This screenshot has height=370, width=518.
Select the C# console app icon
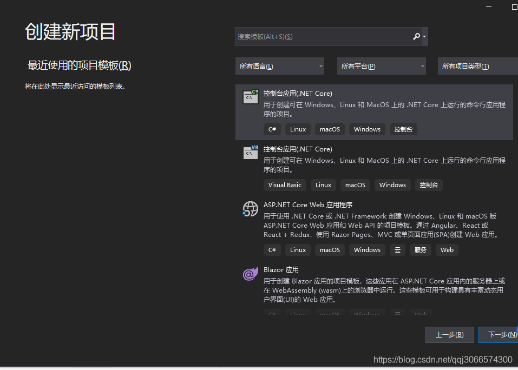coord(251,97)
